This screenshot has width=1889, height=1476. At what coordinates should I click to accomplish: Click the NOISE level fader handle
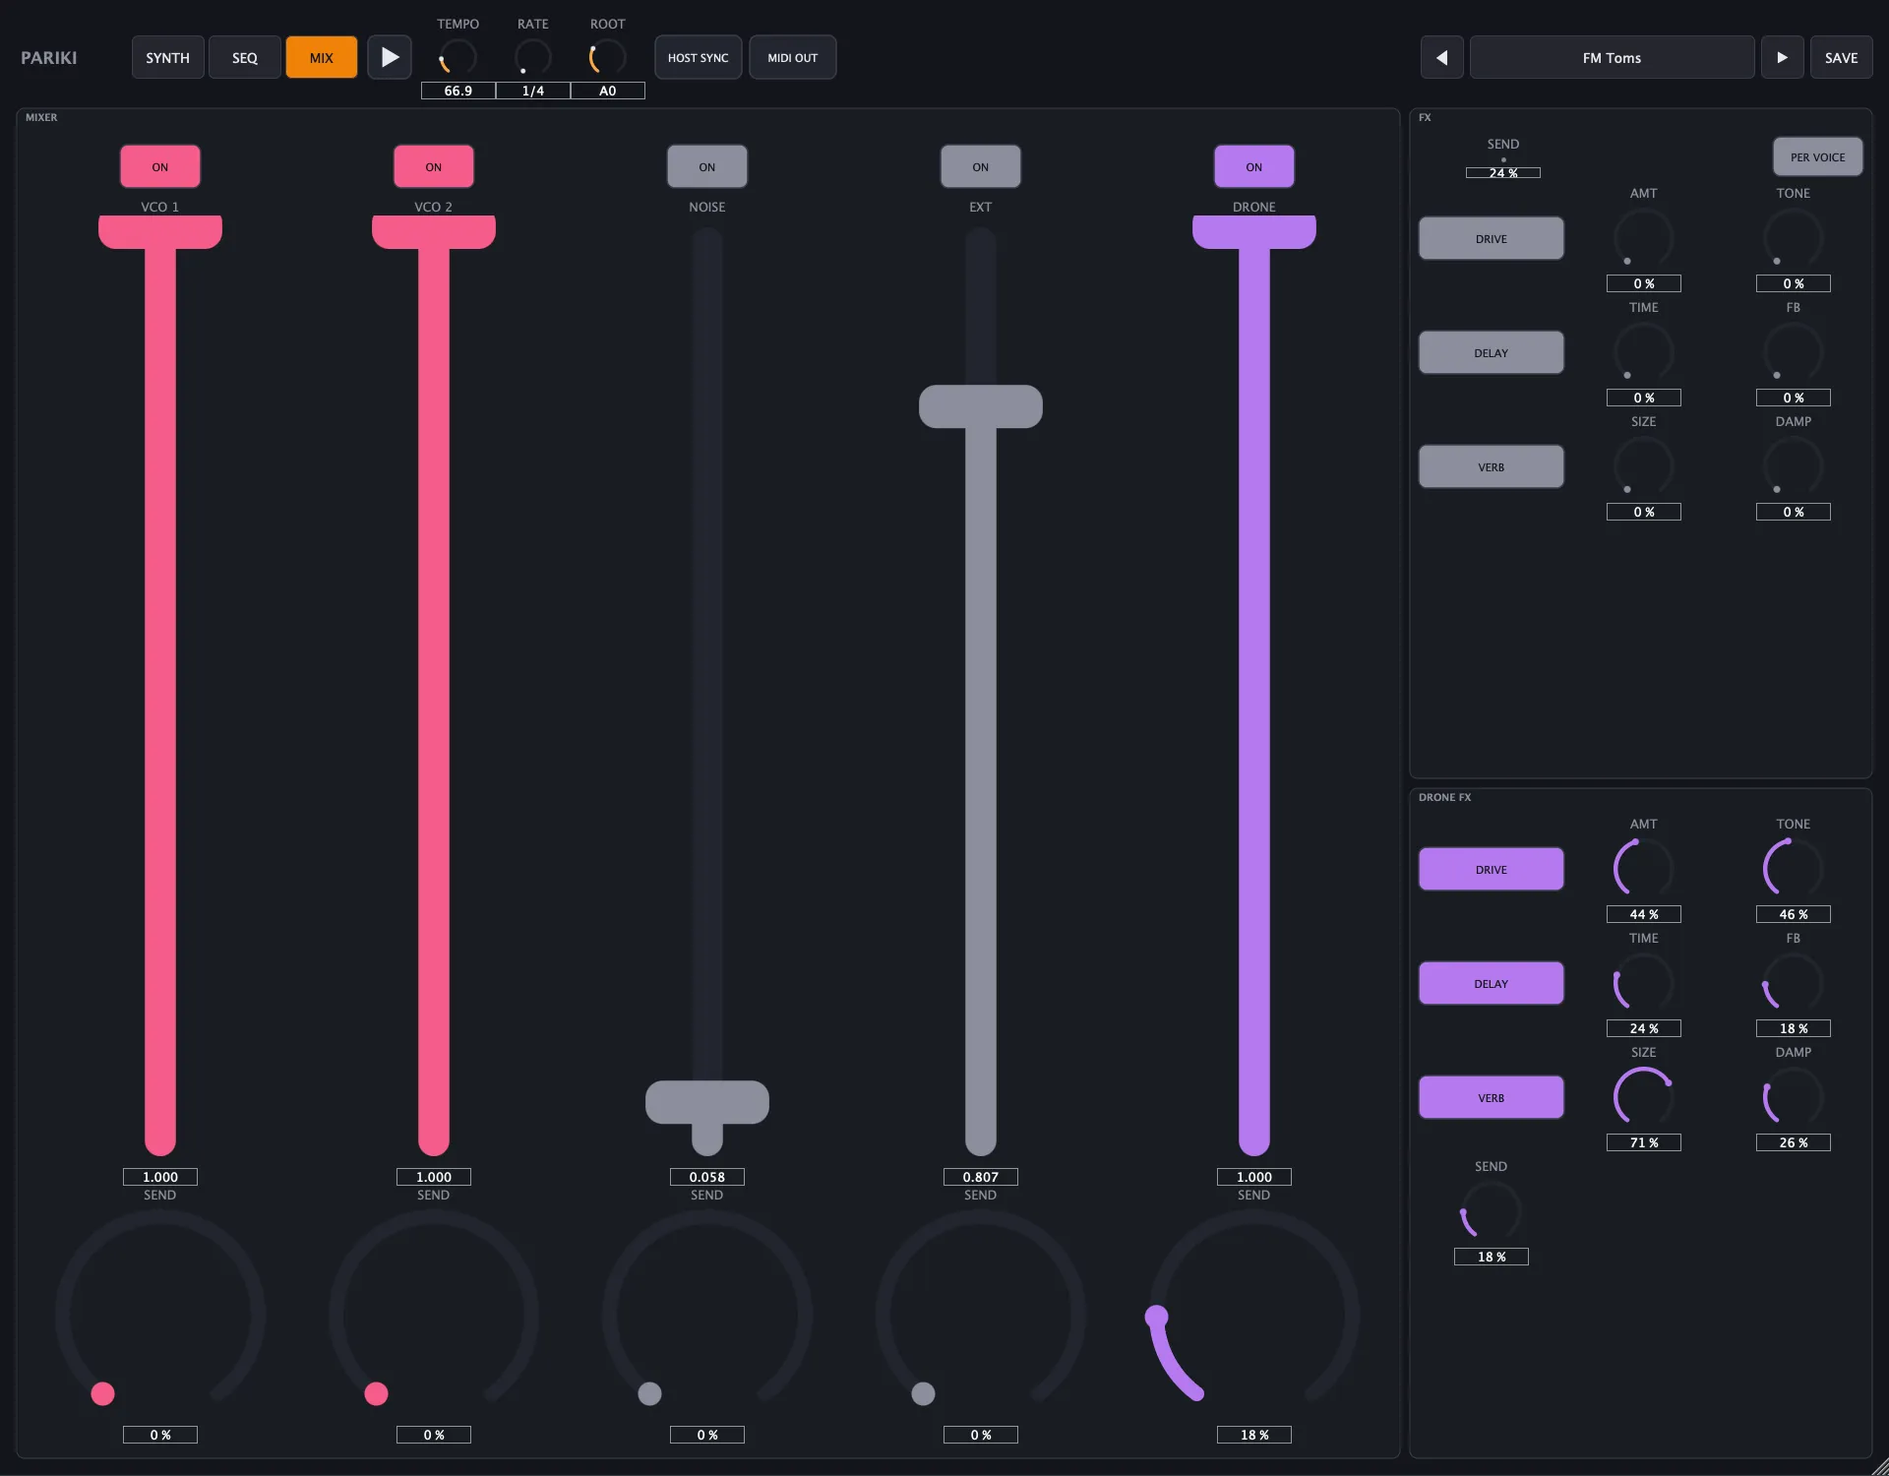[x=707, y=1102]
